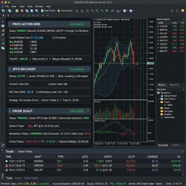Select Serperts folder in Navigator

[x=166, y=114]
